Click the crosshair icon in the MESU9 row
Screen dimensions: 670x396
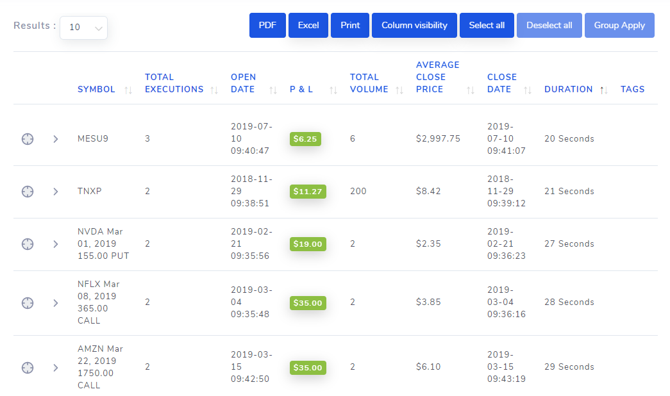pos(28,139)
